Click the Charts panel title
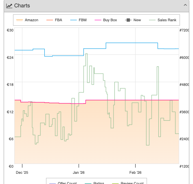This screenshot has width=193, height=184. (x=22, y=6)
